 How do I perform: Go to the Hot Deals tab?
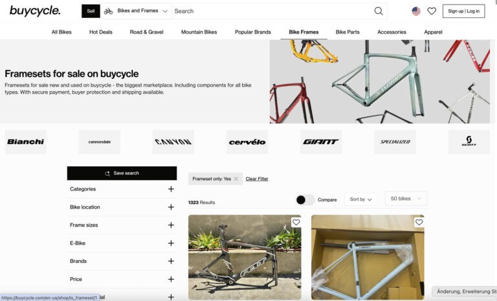point(101,32)
